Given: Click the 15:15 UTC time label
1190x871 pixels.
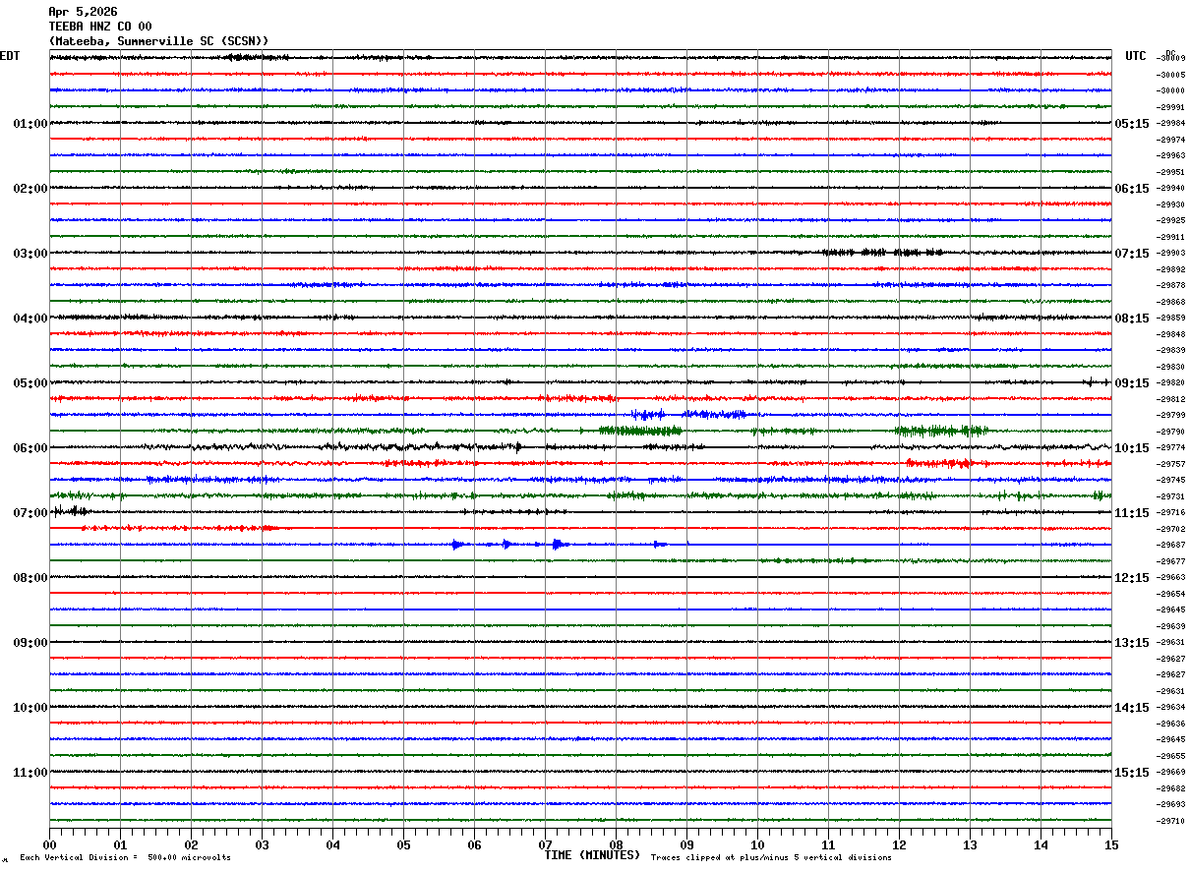Looking at the screenshot, I should coord(1131,773).
